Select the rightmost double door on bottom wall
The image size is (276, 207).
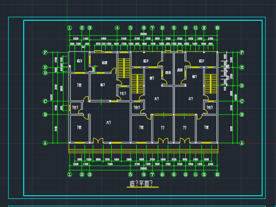point(185,141)
